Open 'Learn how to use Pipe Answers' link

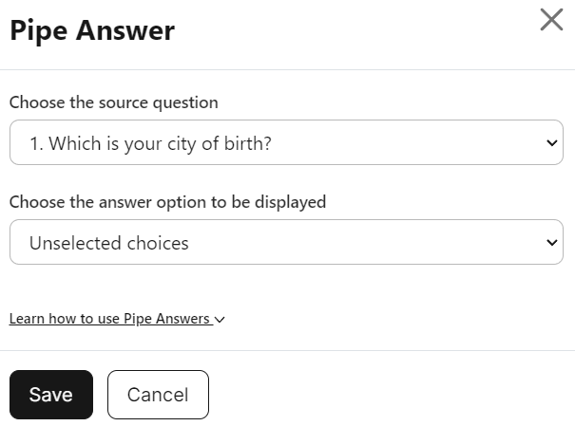(109, 319)
